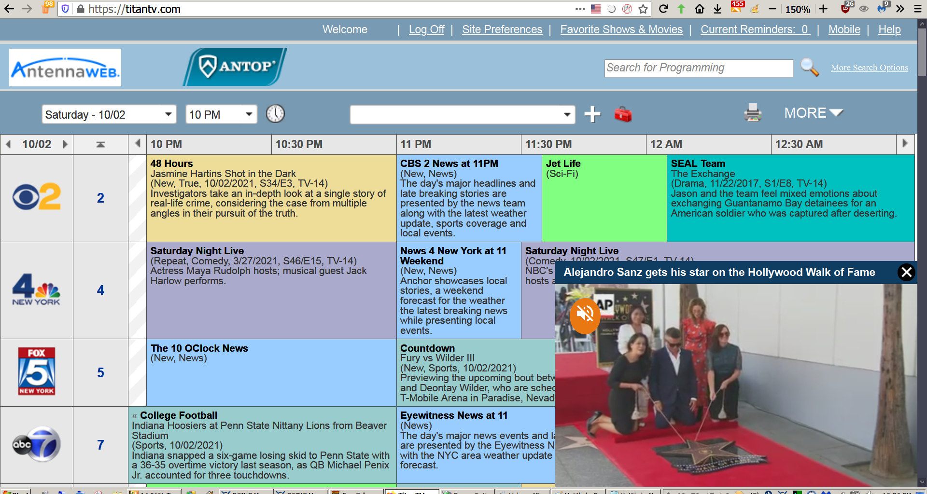Viewport: 927px width, 494px height.
Task: Expand the MORE menu
Action: click(813, 113)
